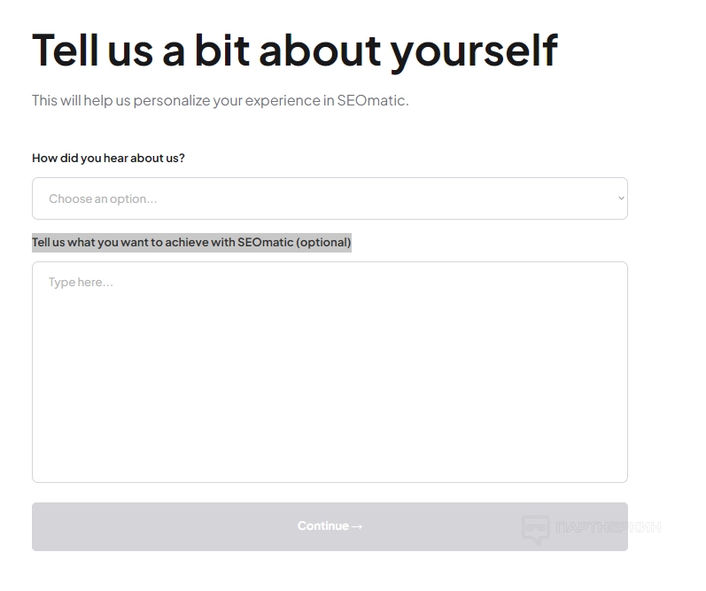Click 'SEOmatic' in the highlighted label
This screenshot has width=706, height=591.
click(265, 242)
